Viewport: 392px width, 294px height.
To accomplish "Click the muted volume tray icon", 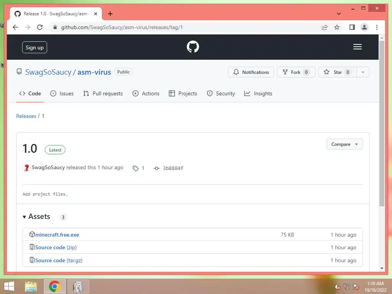I will pos(338,287).
